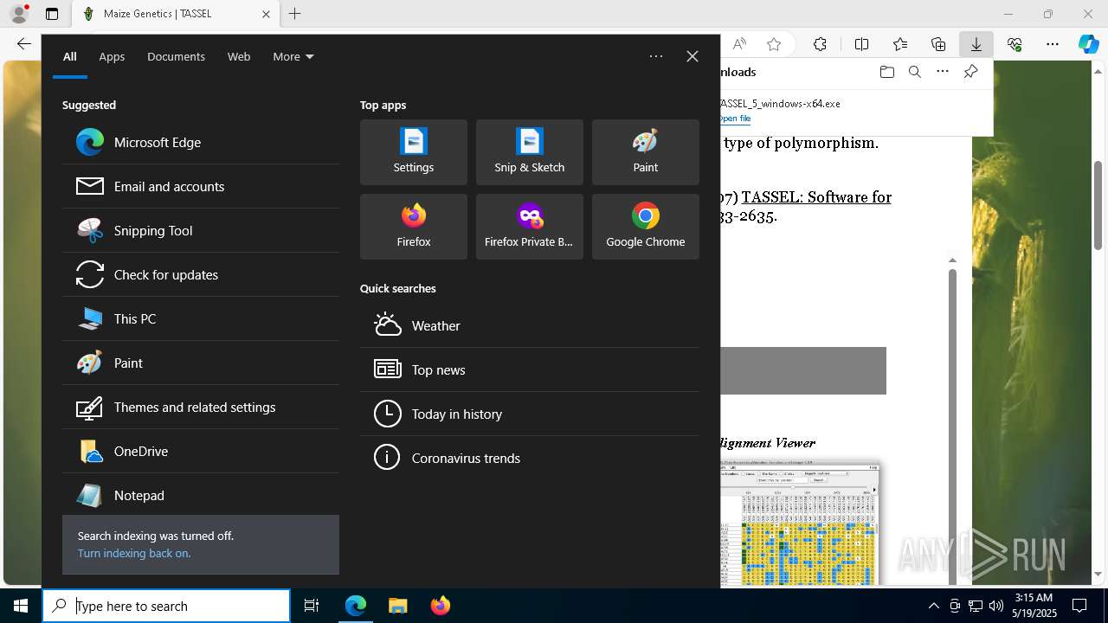Add page to favorites star
1108x623 pixels.
coord(774,44)
